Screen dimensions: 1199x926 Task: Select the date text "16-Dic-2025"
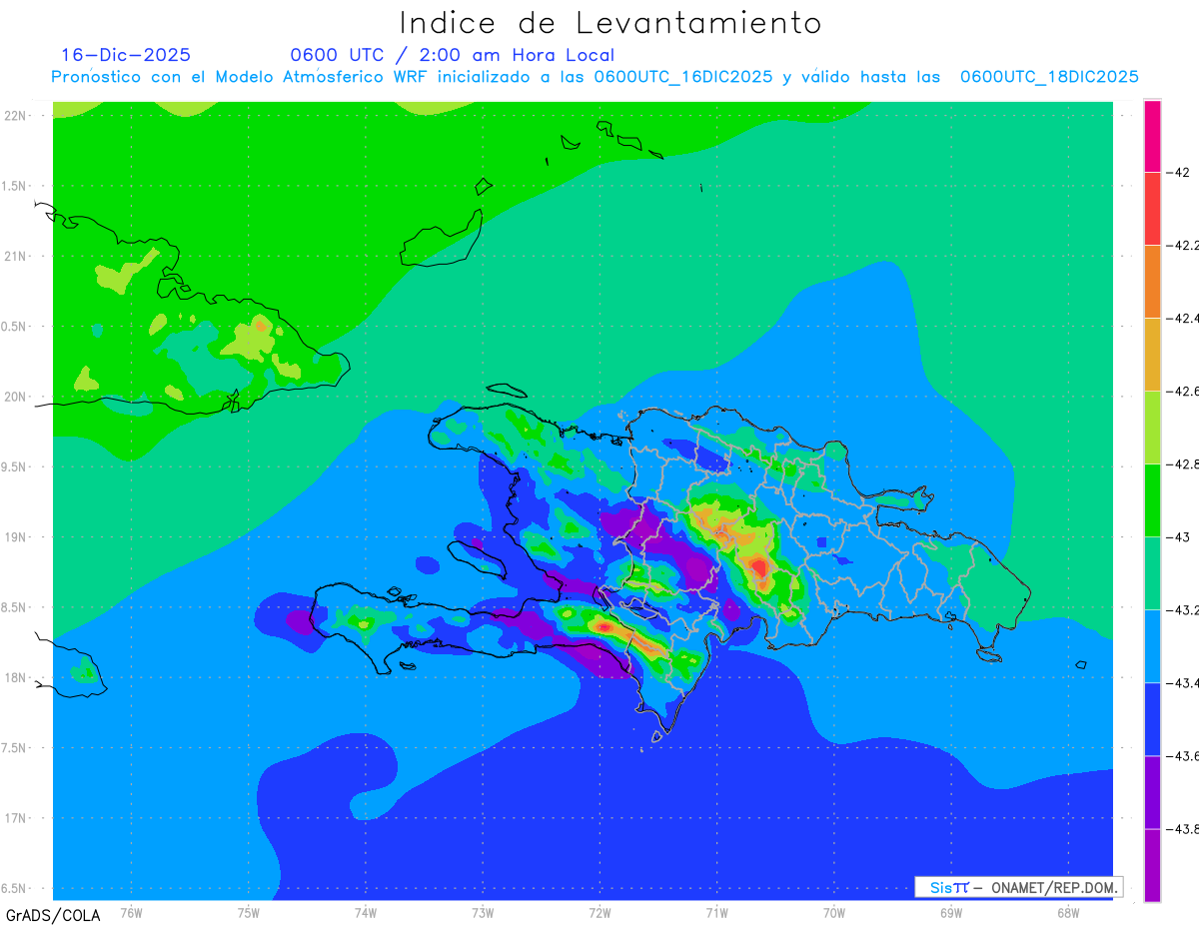(126, 55)
